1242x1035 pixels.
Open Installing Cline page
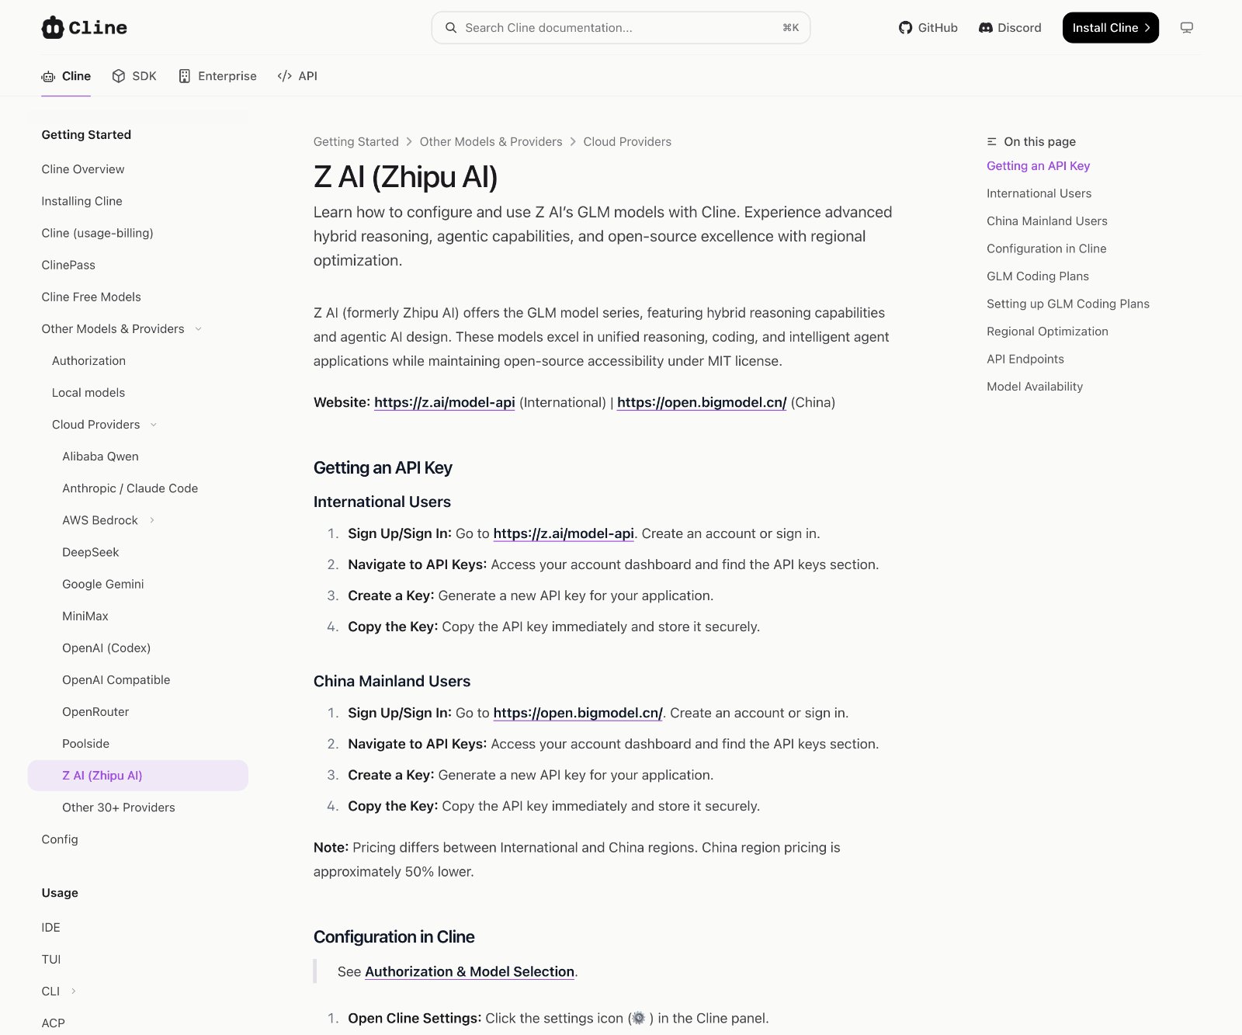82,201
